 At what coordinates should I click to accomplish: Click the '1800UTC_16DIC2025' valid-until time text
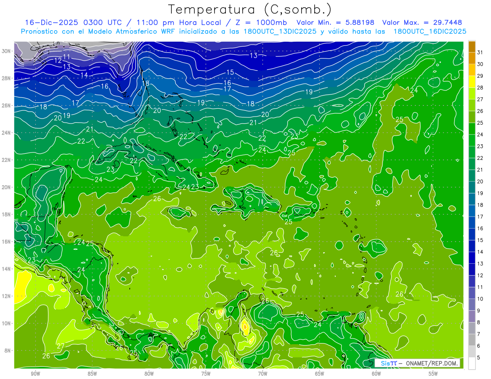(x=430, y=31)
